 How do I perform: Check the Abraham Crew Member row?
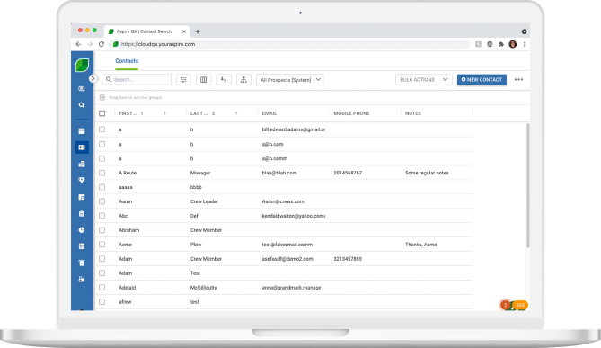point(102,230)
